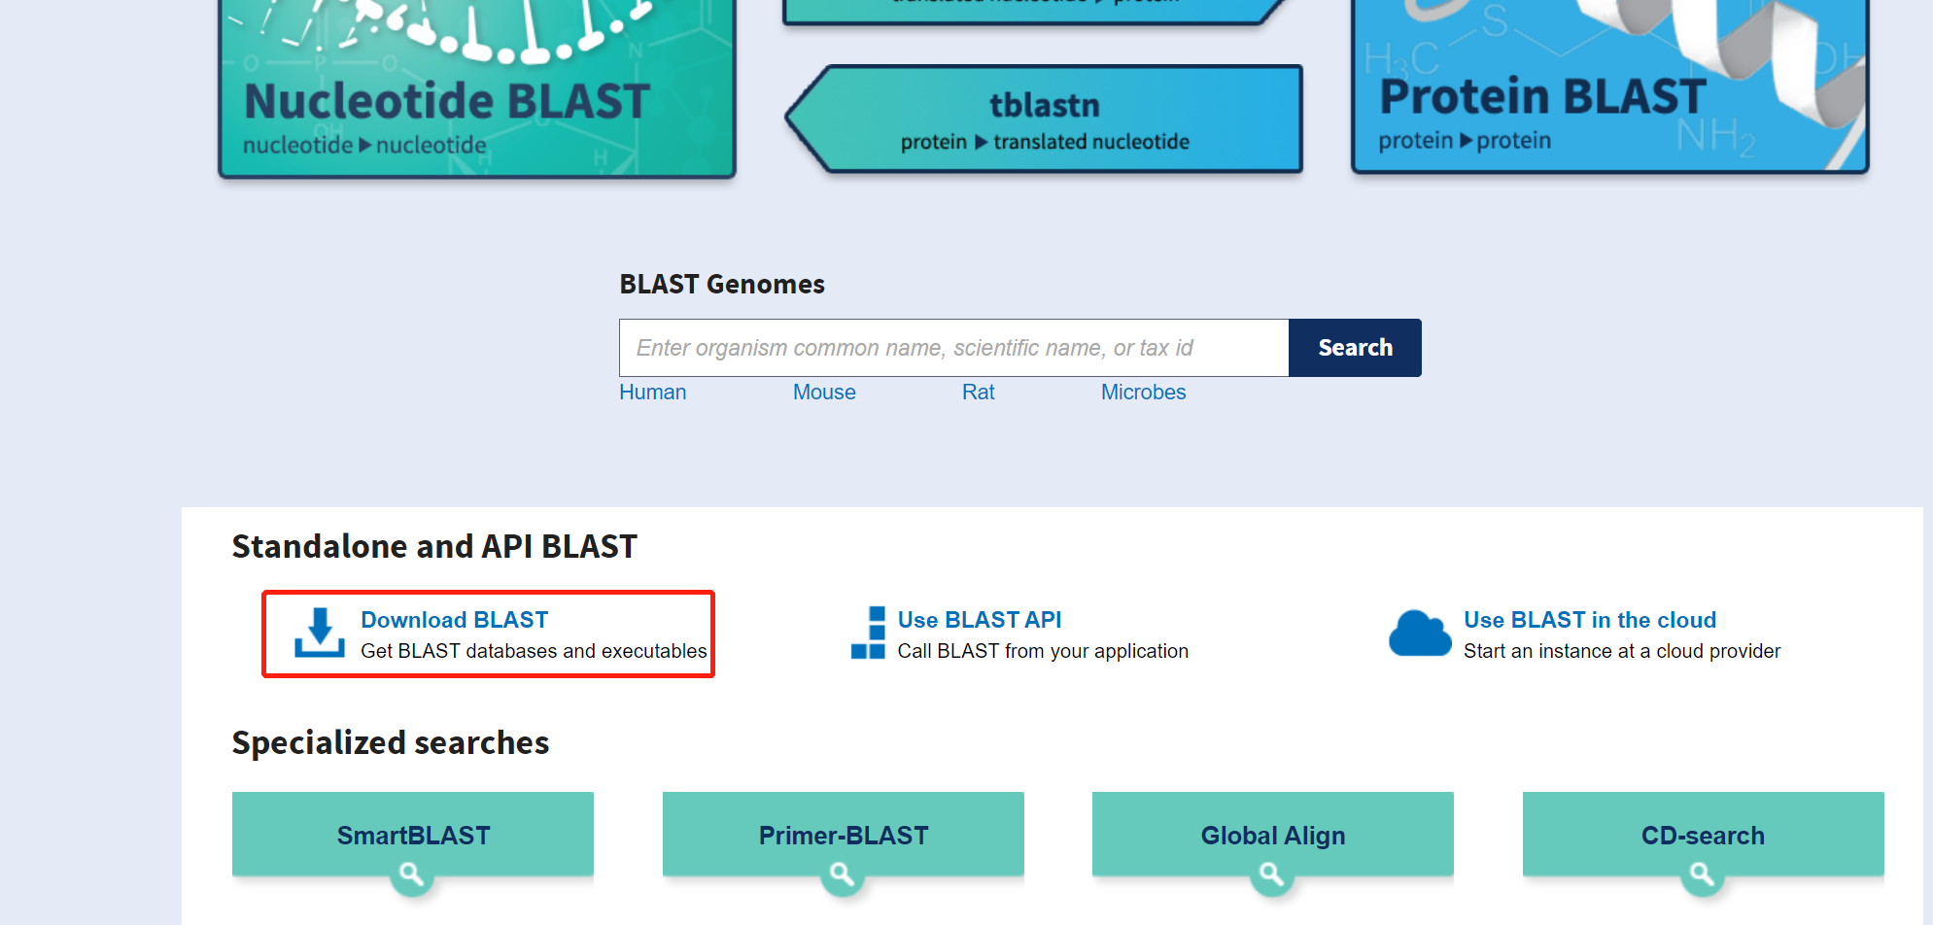Click the Download BLAST download icon
The height and width of the screenshot is (925, 1933).
[321, 633]
